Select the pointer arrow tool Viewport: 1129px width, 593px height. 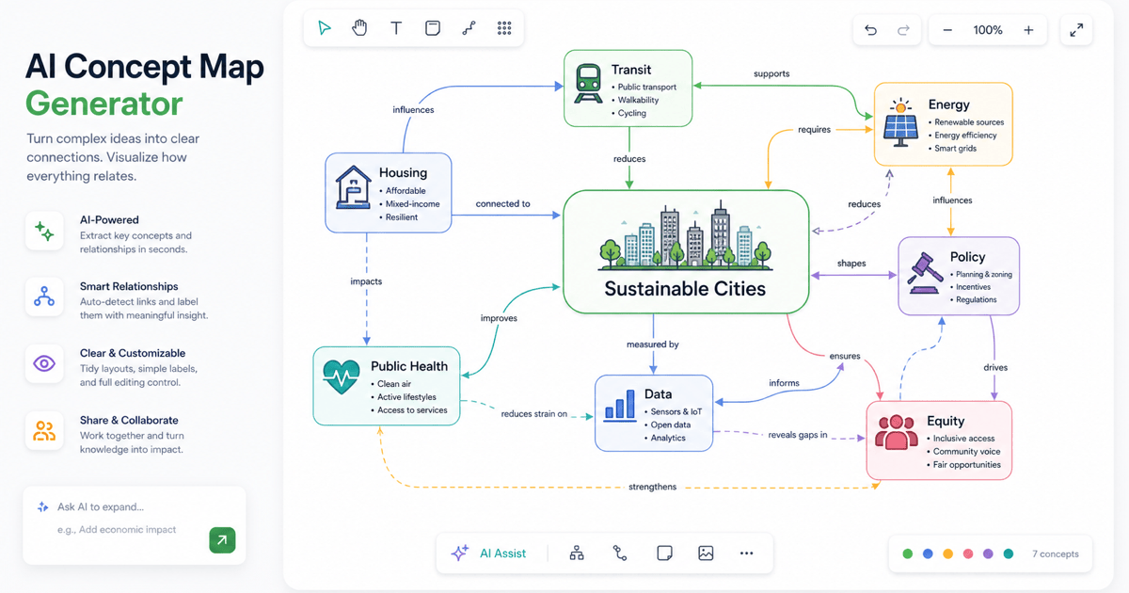[325, 28]
